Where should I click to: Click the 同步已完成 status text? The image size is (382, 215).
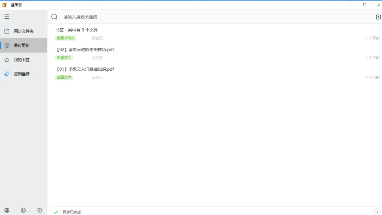click(x=72, y=212)
